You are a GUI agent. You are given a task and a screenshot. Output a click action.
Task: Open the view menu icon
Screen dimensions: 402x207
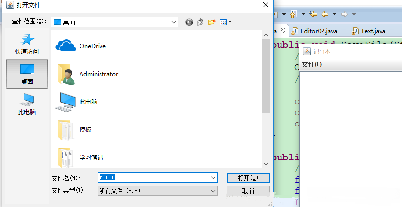225,22
